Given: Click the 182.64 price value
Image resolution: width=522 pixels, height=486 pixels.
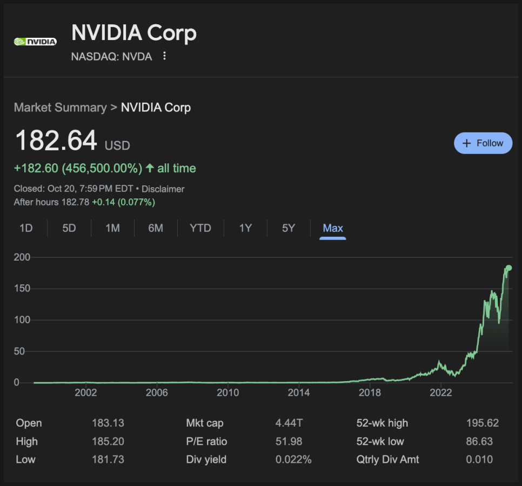Looking at the screenshot, I should click(x=56, y=141).
